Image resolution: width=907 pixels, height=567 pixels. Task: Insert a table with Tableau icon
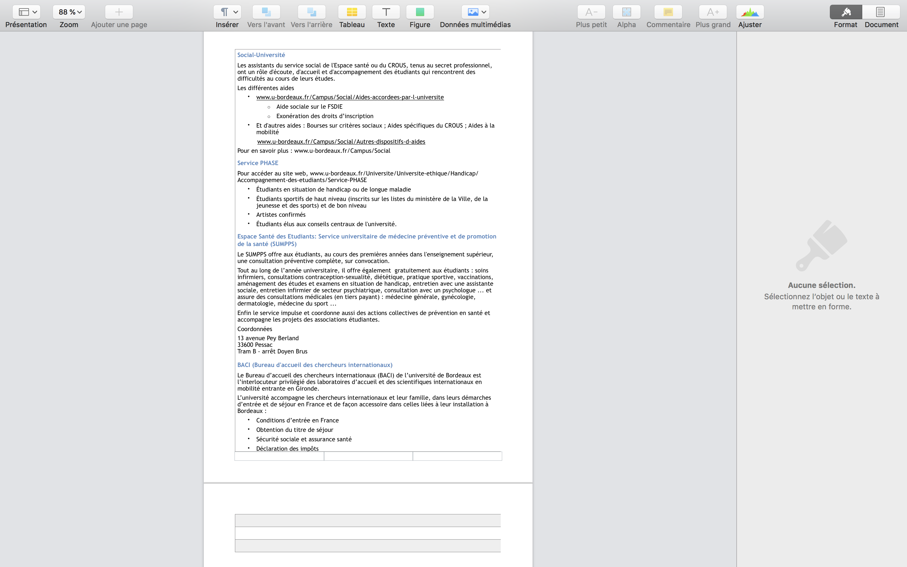click(x=351, y=12)
